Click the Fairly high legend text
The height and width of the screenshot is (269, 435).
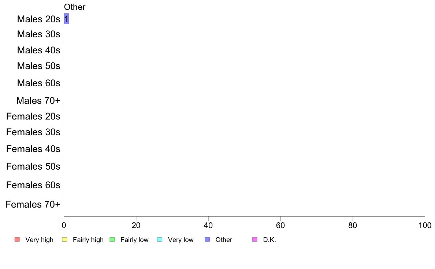coord(88,240)
